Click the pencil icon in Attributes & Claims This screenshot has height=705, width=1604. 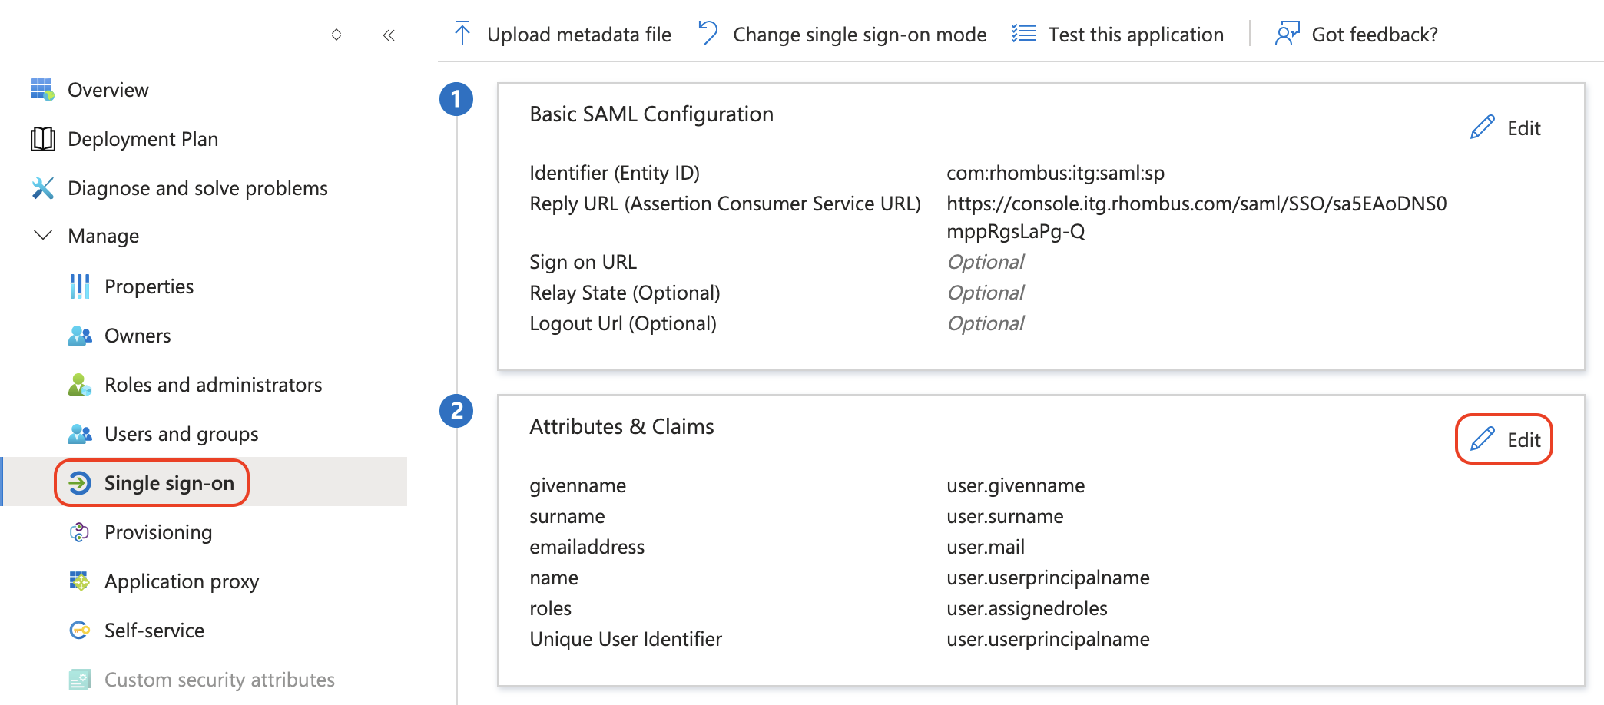(1483, 439)
